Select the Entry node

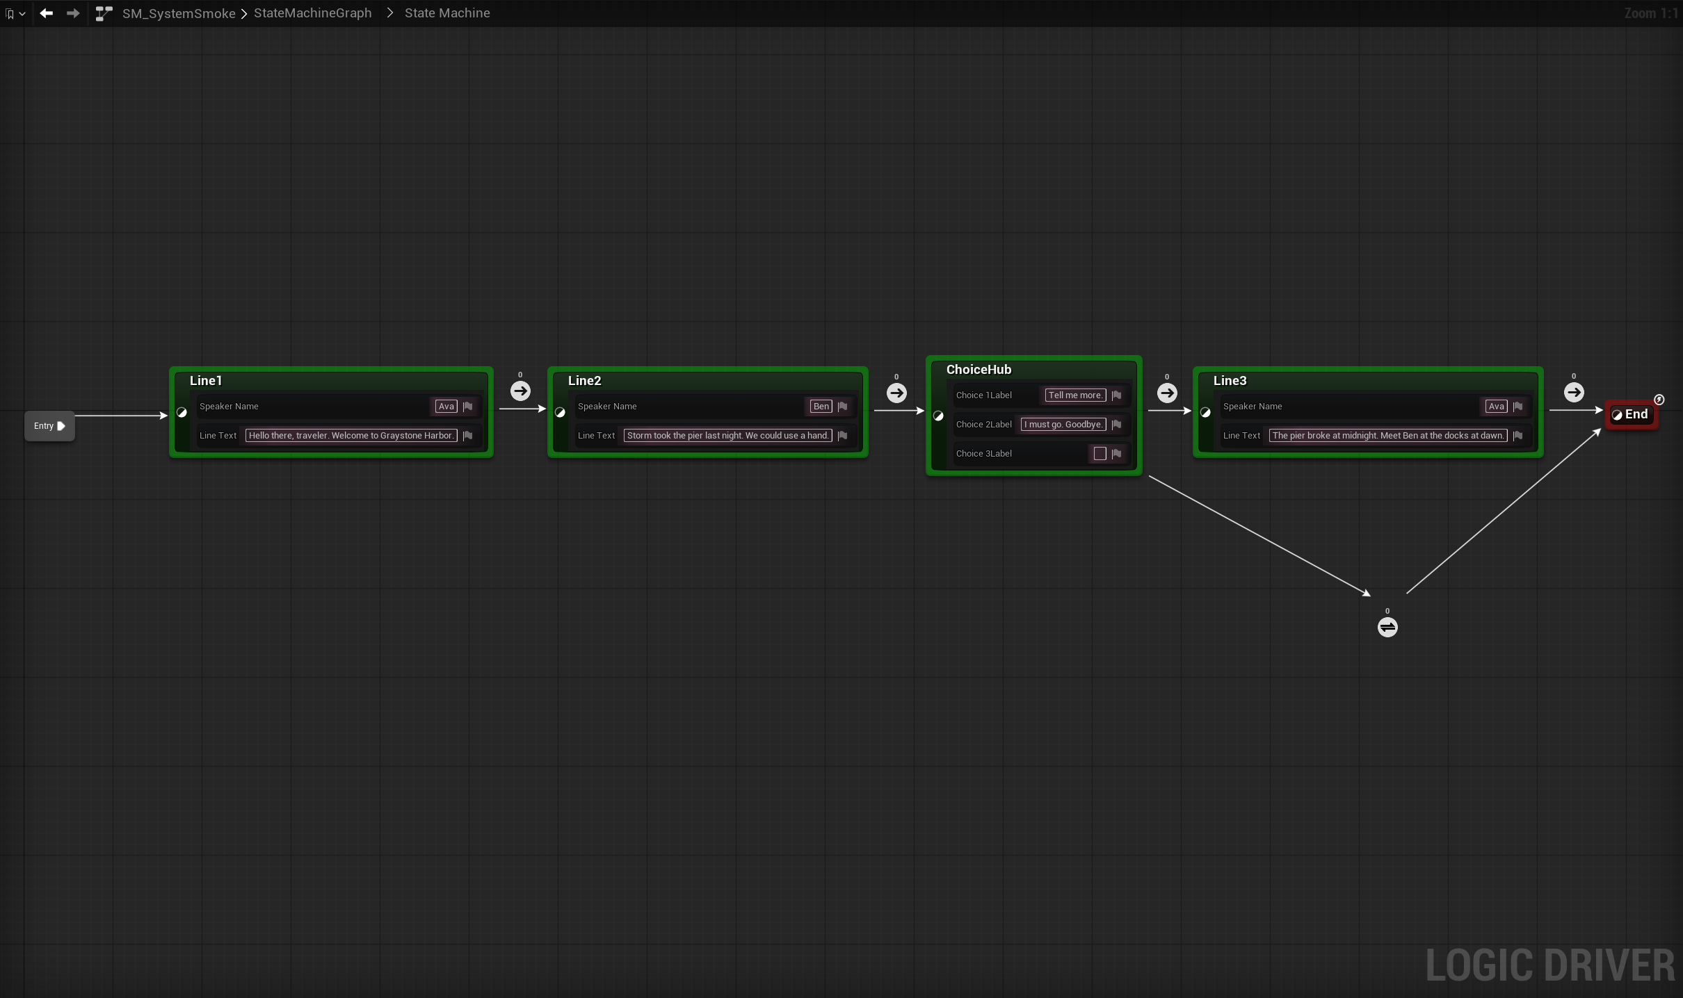tap(49, 426)
